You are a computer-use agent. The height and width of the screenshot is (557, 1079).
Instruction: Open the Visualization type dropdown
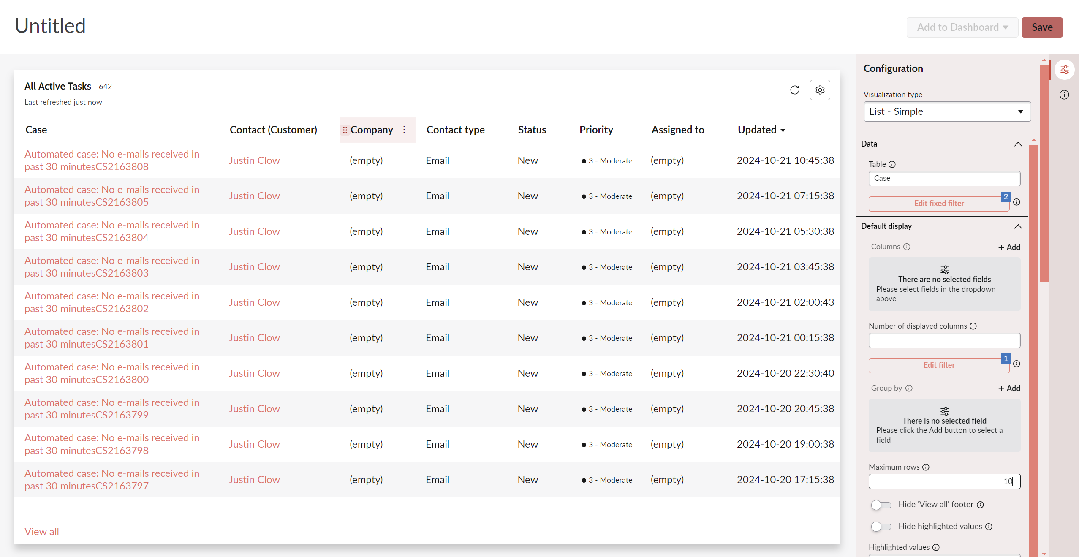[946, 111]
